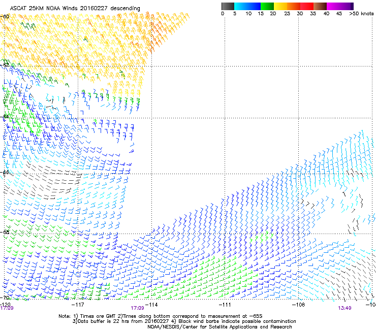Image resolution: width=376 pixels, height=330 pixels.
Task: Click the '40' label under the color scale
Action: (326, 14)
